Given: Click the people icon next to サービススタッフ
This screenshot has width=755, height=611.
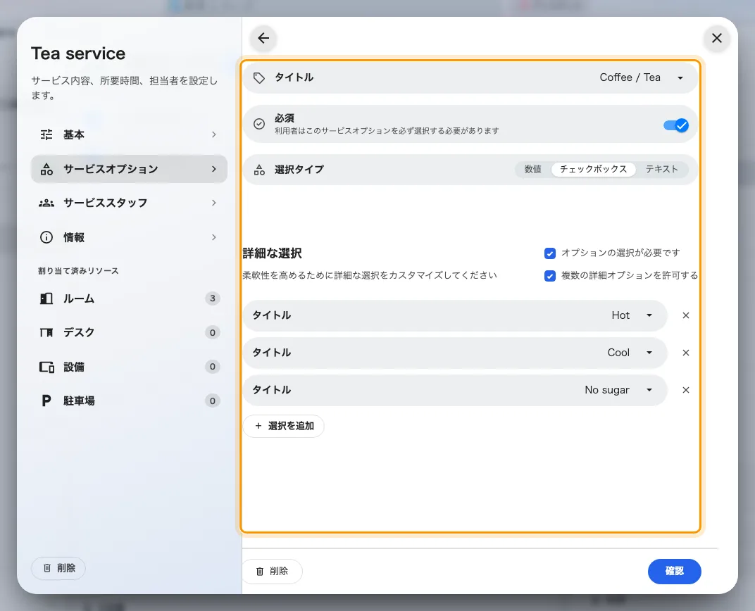Looking at the screenshot, I should tap(46, 203).
